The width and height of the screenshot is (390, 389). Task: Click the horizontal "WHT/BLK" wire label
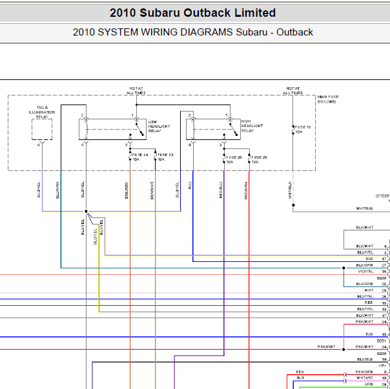(364, 208)
